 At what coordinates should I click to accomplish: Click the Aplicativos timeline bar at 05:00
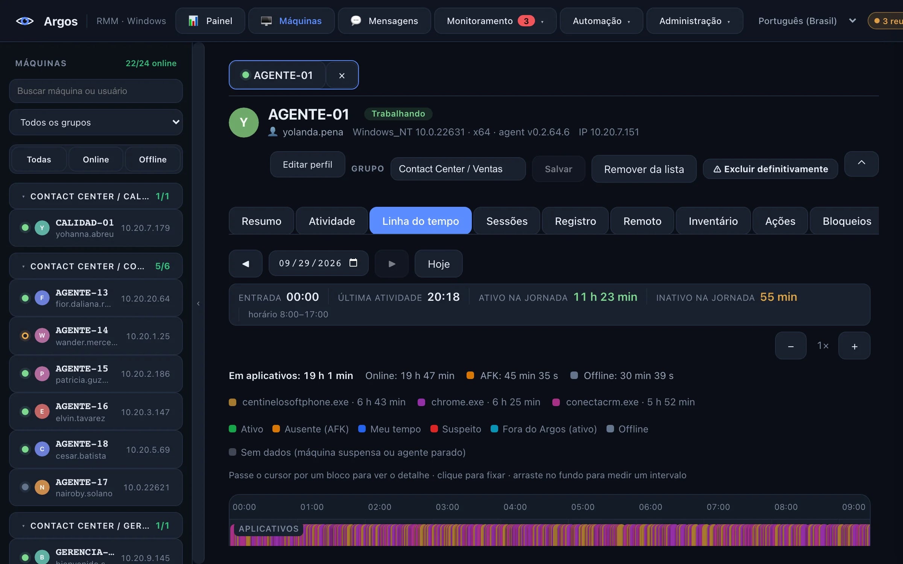pyautogui.click(x=569, y=535)
